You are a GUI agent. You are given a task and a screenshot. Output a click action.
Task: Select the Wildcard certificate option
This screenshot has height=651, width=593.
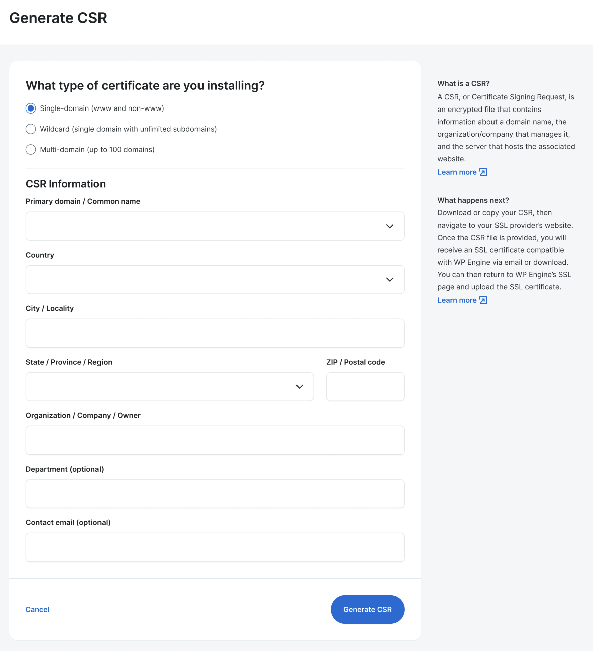click(x=30, y=129)
